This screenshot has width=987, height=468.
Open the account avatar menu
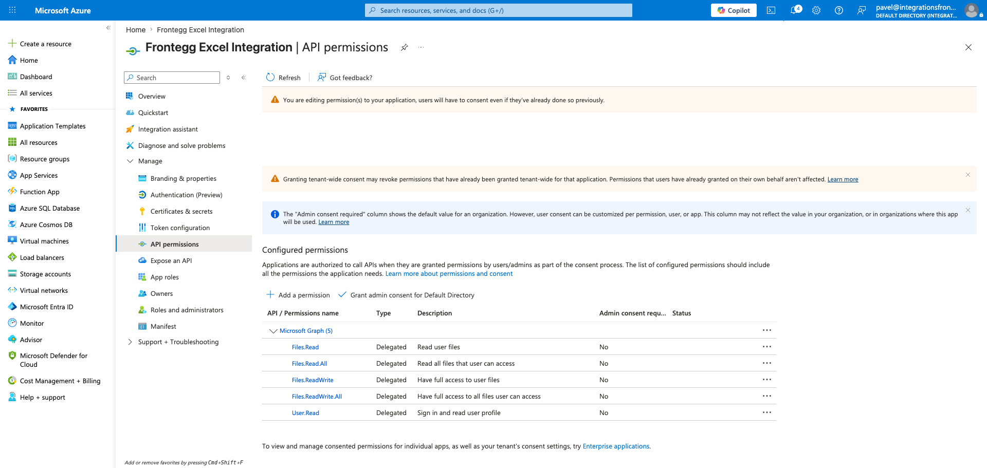pos(971,10)
